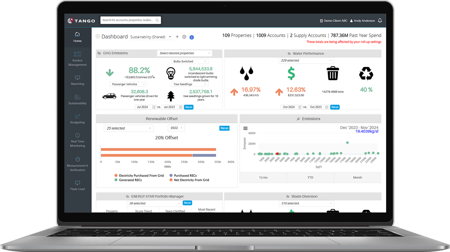Rerun the Water Performance comparison
Viewport: 450px width, 252px height.
[335, 107]
